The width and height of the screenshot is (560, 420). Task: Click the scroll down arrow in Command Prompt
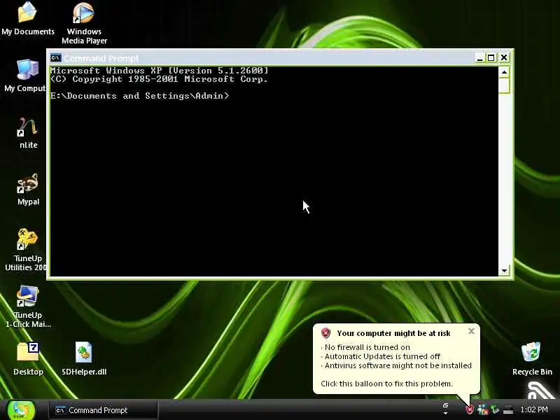click(504, 270)
